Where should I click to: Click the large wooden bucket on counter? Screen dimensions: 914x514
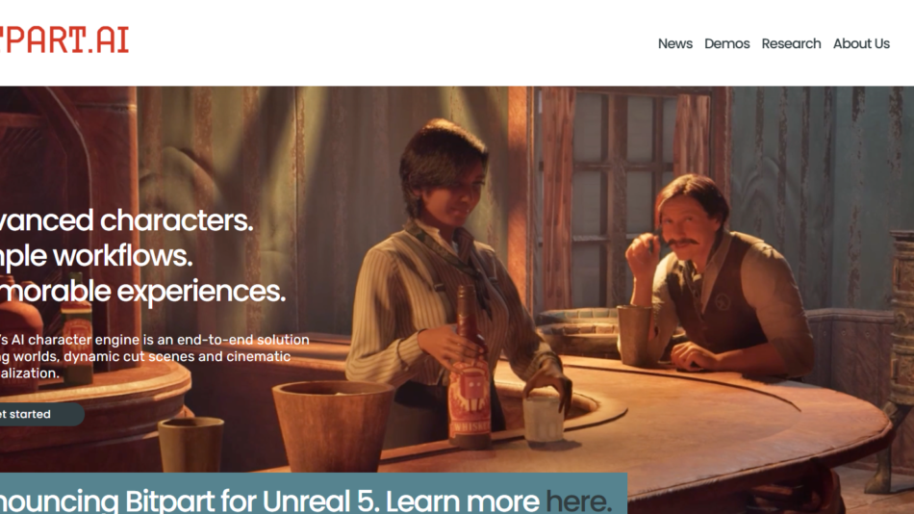[x=332, y=424]
